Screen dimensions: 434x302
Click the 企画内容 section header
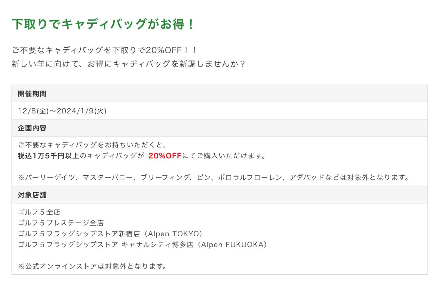click(32, 128)
